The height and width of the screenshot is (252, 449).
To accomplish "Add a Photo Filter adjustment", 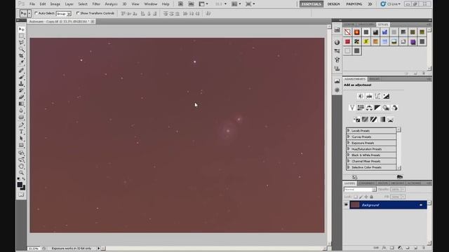I will tap(386, 108).
